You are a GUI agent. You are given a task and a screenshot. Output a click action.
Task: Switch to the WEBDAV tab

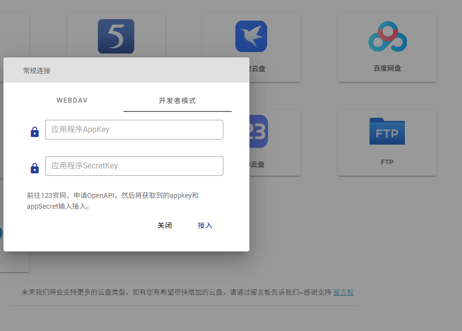click(x=72, y=100)
